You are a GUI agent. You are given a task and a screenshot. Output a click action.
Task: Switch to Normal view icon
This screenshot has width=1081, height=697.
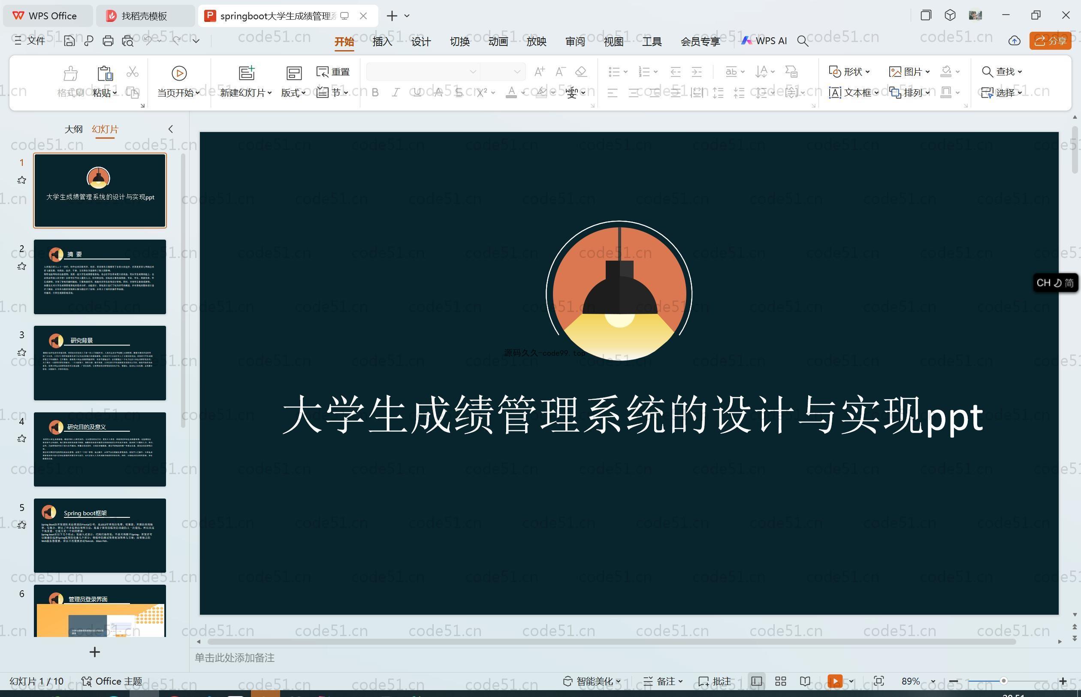point(757,681)
